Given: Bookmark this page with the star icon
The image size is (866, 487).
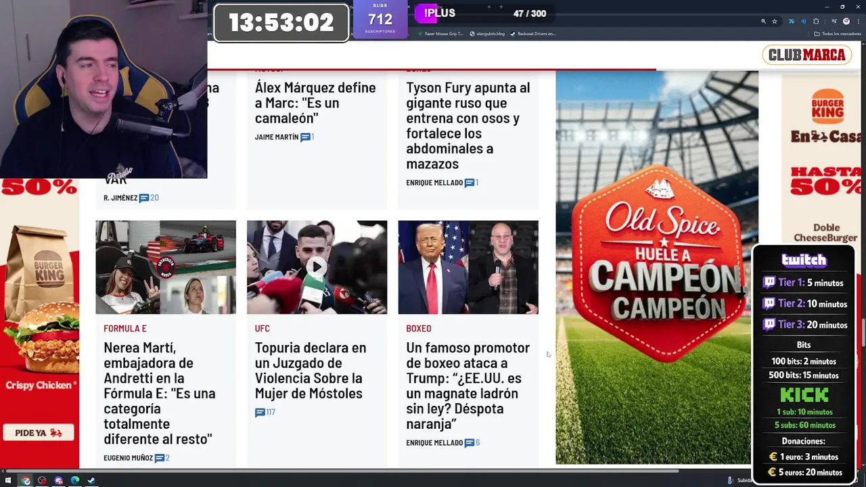Looking at the screenshot, I should point(775,21).
